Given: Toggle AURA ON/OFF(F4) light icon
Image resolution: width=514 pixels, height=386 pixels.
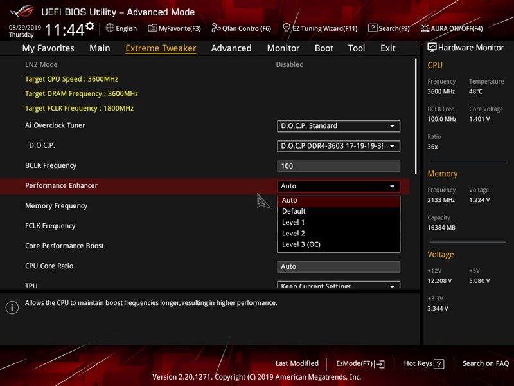Looking at the screenshot, I should [425, 28].
